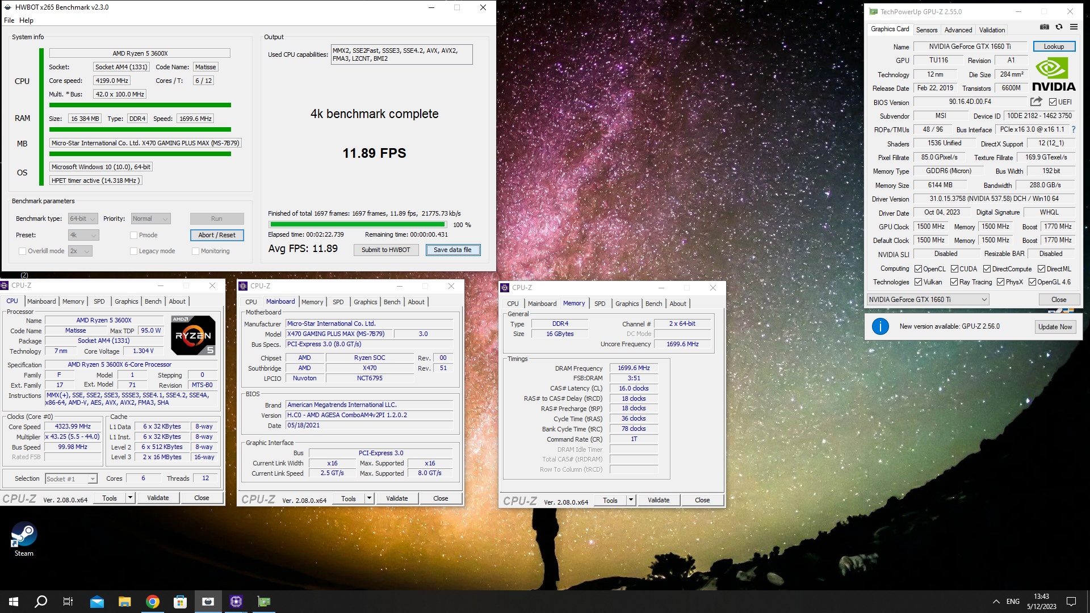Toggle the PhysX checkbox

[x=1000, y=282]
